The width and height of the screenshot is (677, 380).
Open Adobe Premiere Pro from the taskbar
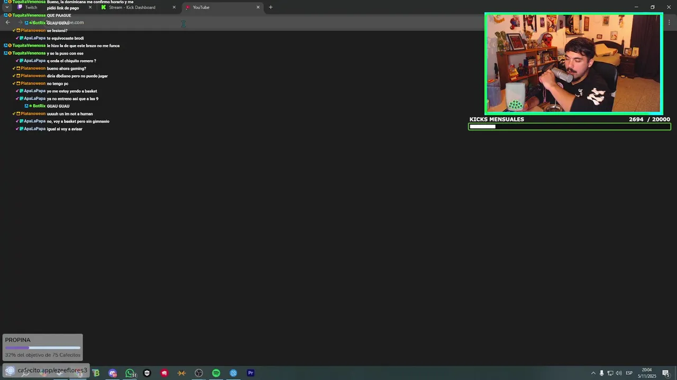251,373
